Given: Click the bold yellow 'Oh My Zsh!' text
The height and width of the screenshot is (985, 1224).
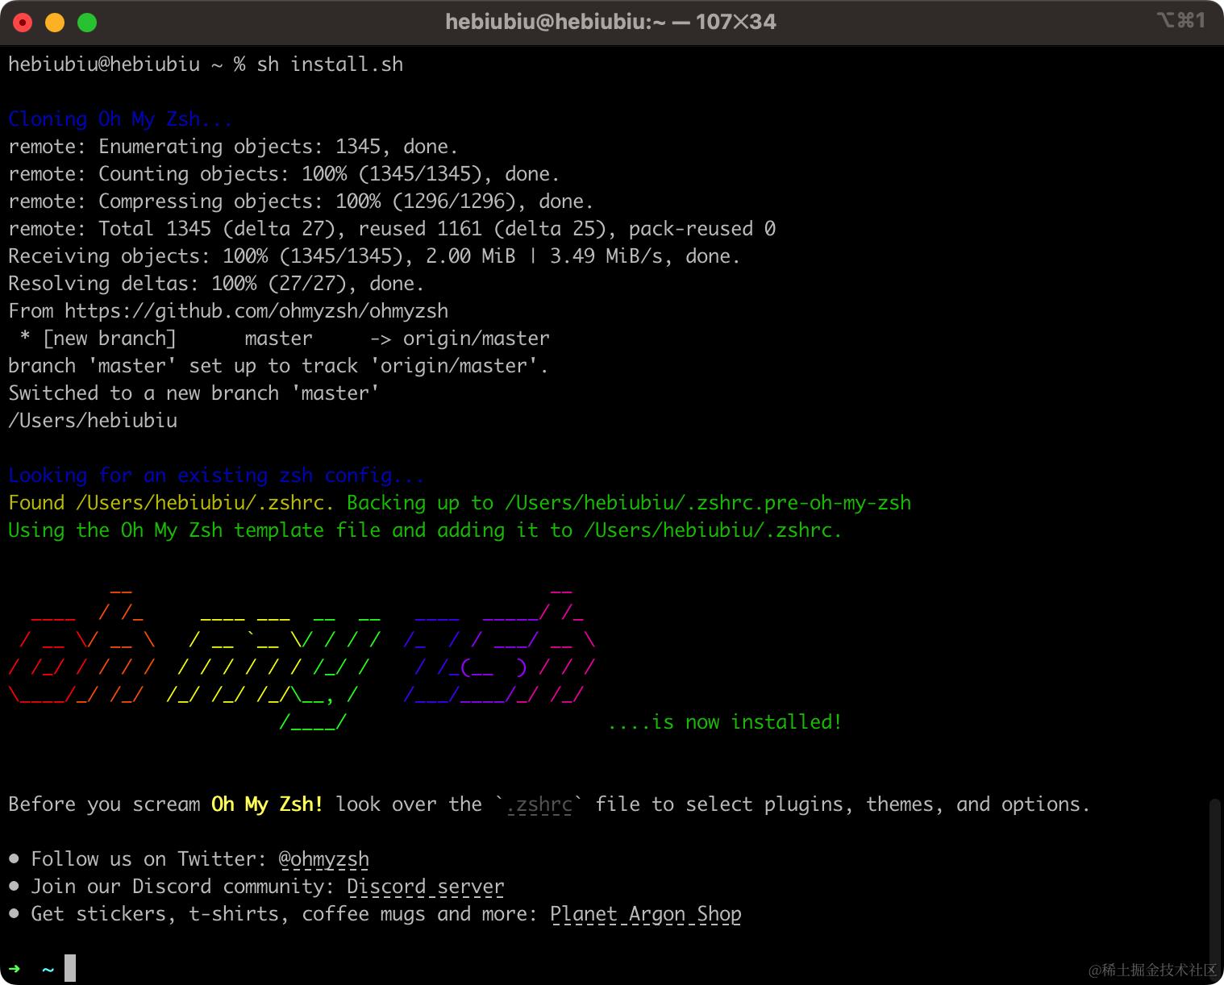Looking at the screenshot, I should 267,804.
